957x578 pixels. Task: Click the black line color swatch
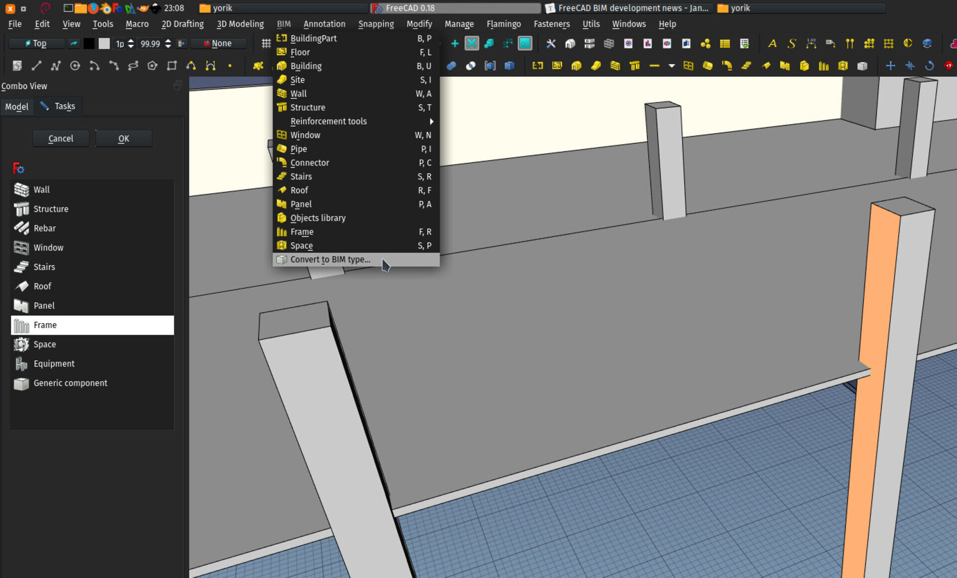pos(89,43)
